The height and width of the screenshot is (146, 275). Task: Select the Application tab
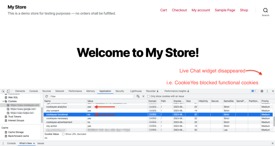tap(105, 91)
